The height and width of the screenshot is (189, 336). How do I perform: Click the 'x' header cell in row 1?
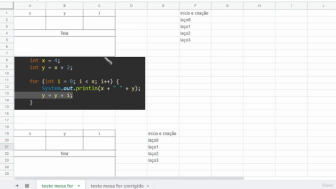click(x=30, y=13)
